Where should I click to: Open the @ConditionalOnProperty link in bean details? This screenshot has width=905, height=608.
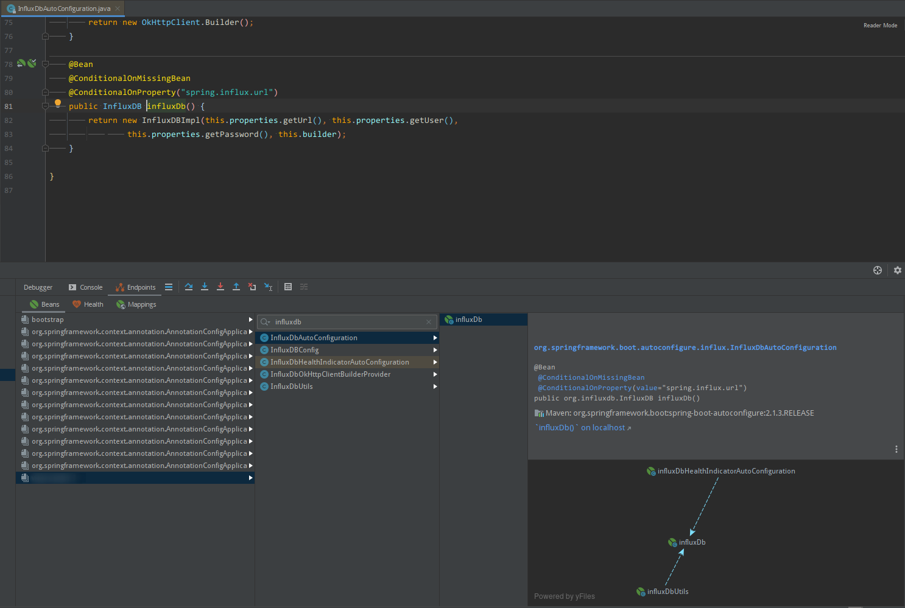(585, 388)
